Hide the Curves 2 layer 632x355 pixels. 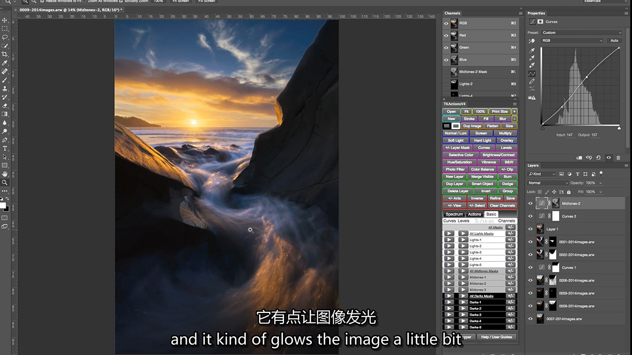coord(530,216)
